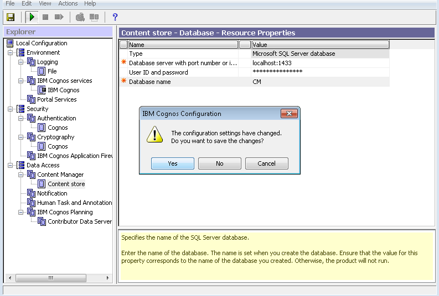439x296 pixels.
Task: Select the Cognos item under Authentication
Action: click(58, 128)
